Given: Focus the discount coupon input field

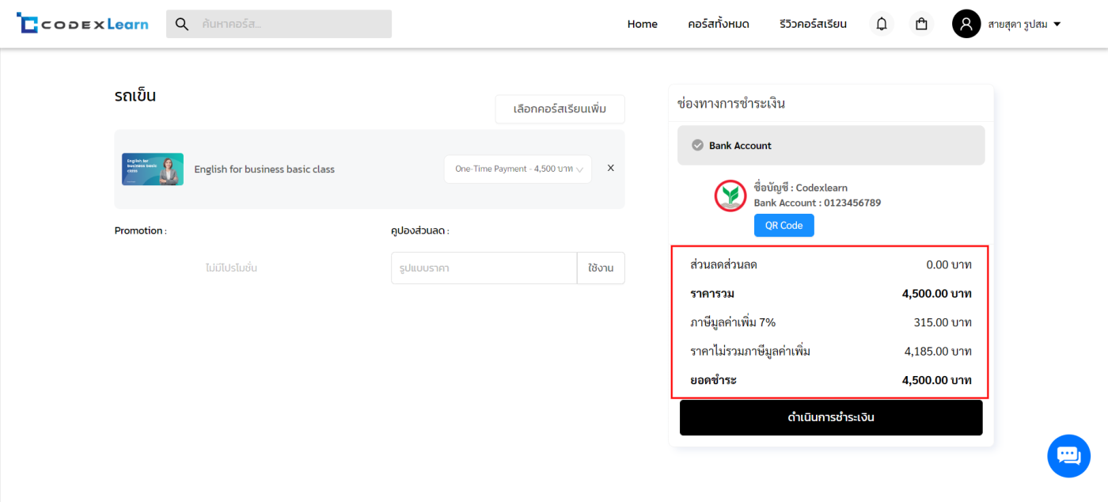Looking at the screenshot, I should 484,268.
